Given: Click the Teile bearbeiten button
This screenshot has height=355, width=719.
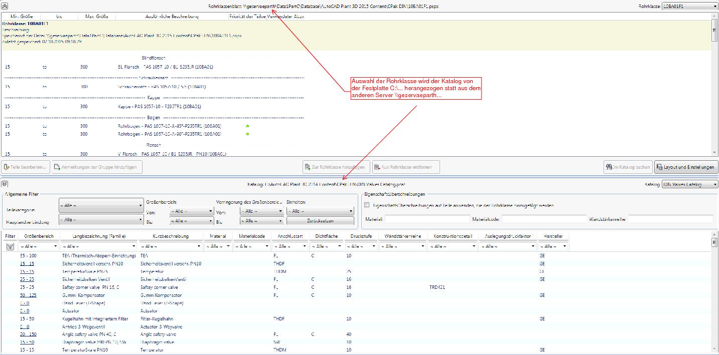Looking at the screenshot, I should 26,167.
